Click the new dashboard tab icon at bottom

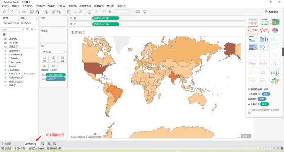coord(49,144)
